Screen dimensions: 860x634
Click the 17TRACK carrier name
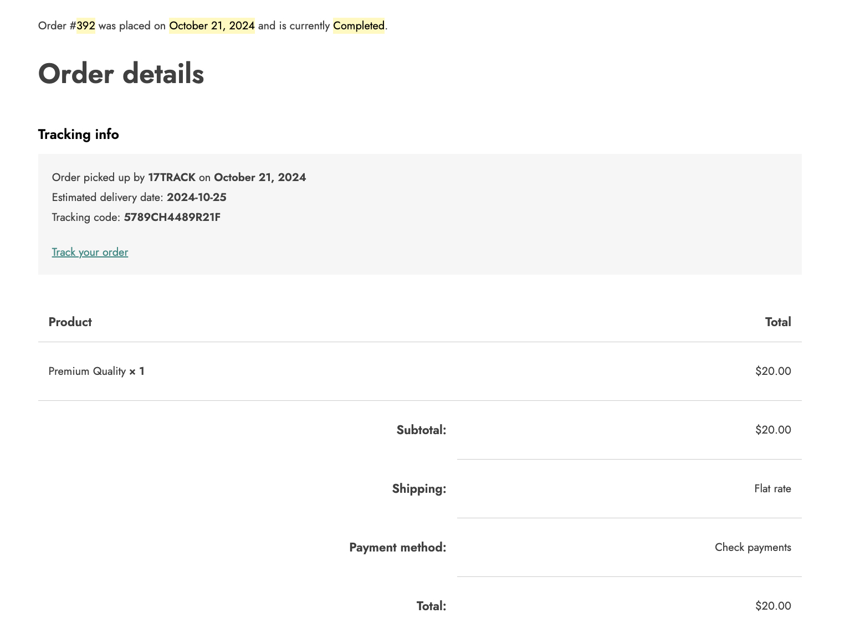pyautogui.click(x=171, y=178)
